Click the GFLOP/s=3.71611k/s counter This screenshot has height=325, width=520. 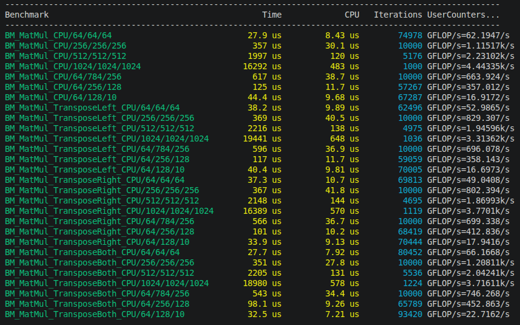[471, 283]
